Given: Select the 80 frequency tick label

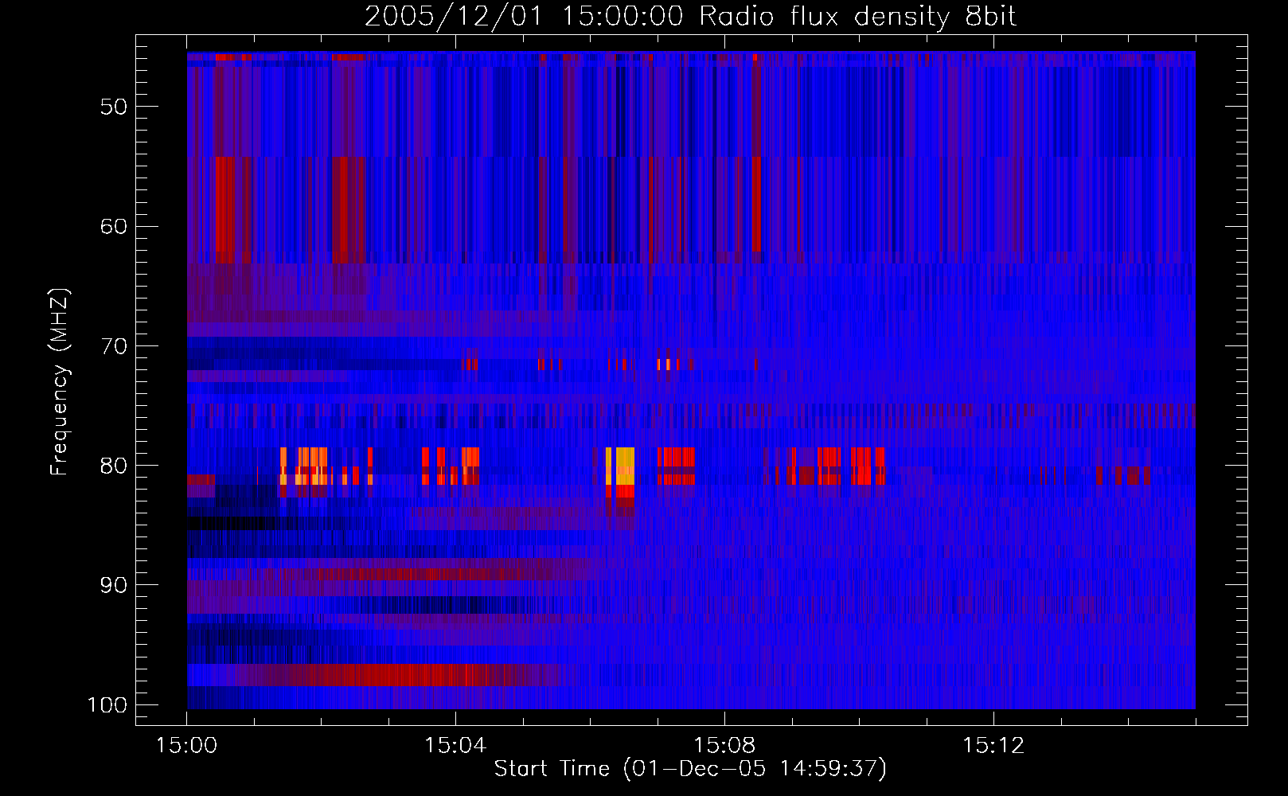Looking at the screenshot, I should click(x=114, y=466).
